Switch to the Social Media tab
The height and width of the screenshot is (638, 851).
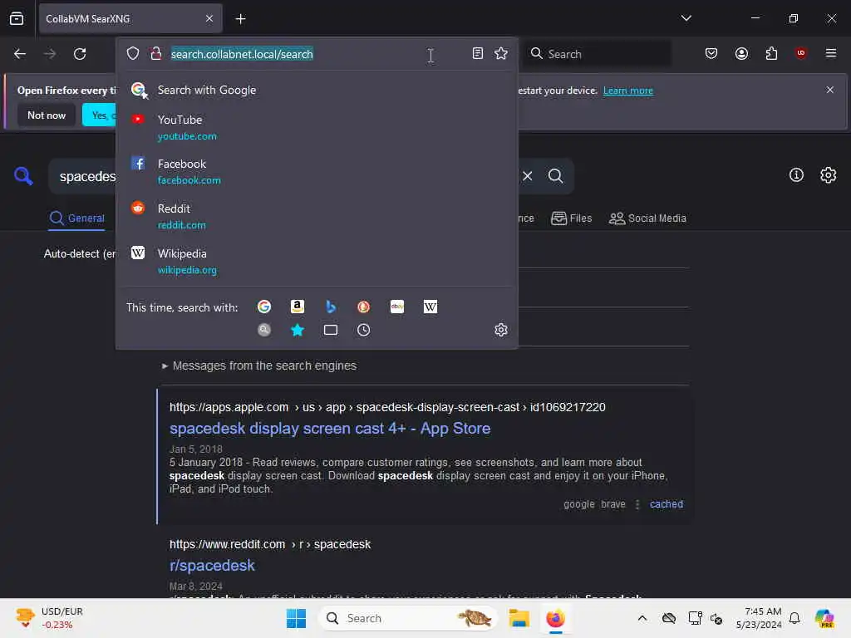click(648, 218)
